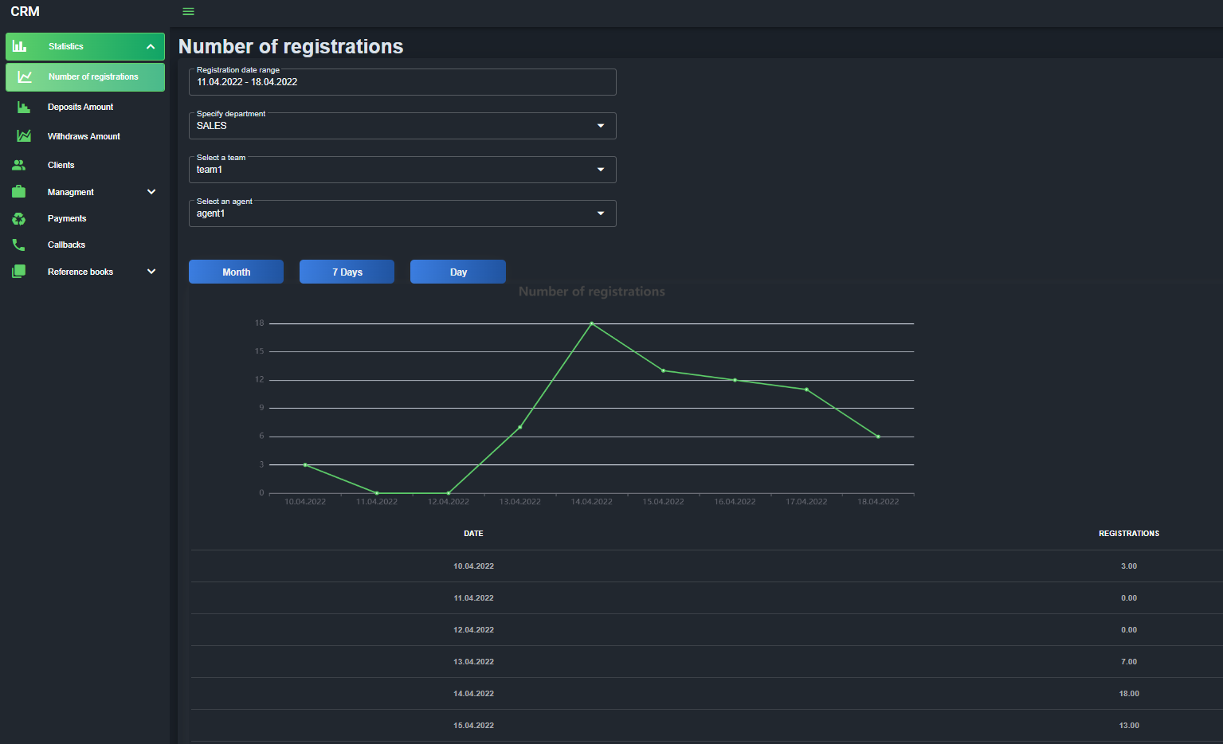Select Number of registrations menu item

click(85, 77)
